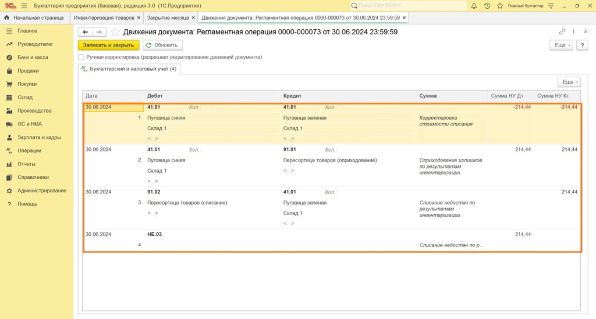Close the Движения документа tab
The image size is (596, 319).
(405, 18)
